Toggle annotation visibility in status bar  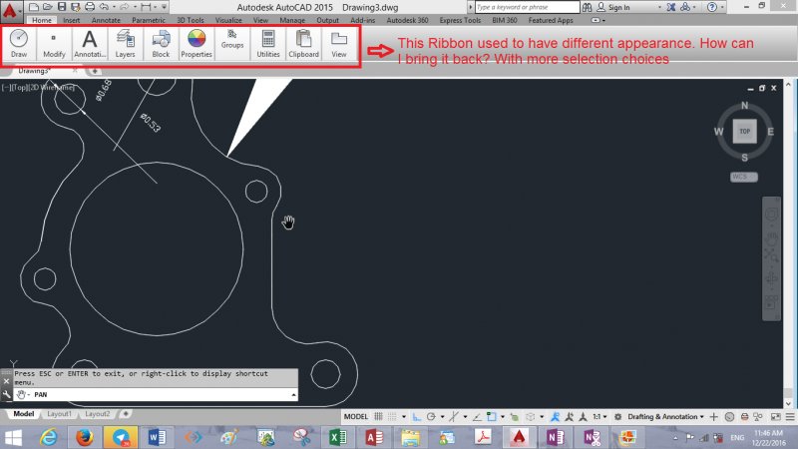tap(555, 416)
